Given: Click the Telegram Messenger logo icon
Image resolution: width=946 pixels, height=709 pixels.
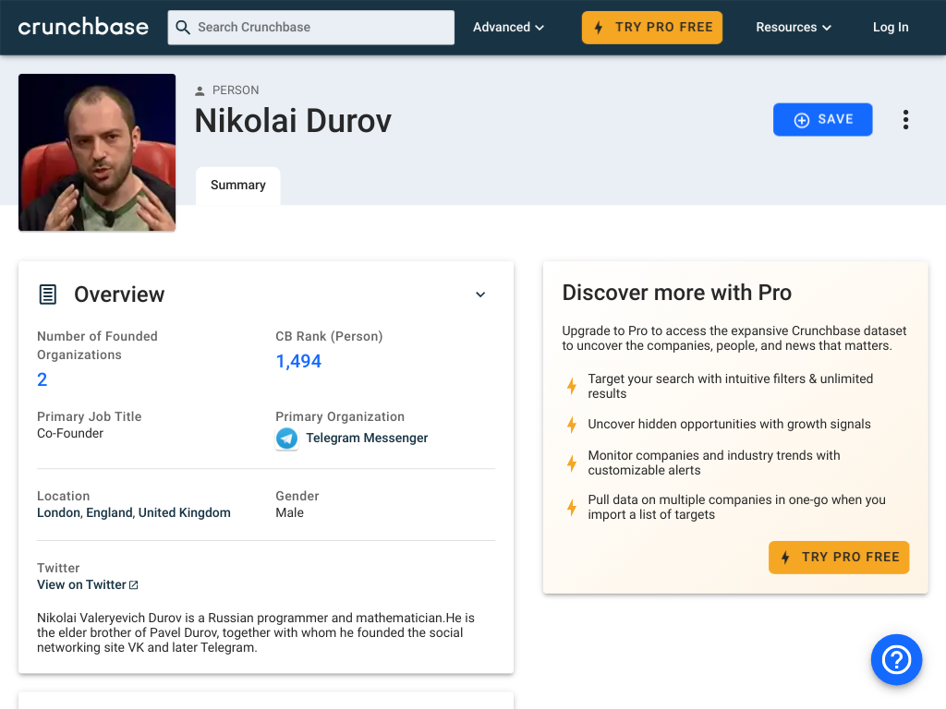Looking at the screenshot, I should point(286,439).
